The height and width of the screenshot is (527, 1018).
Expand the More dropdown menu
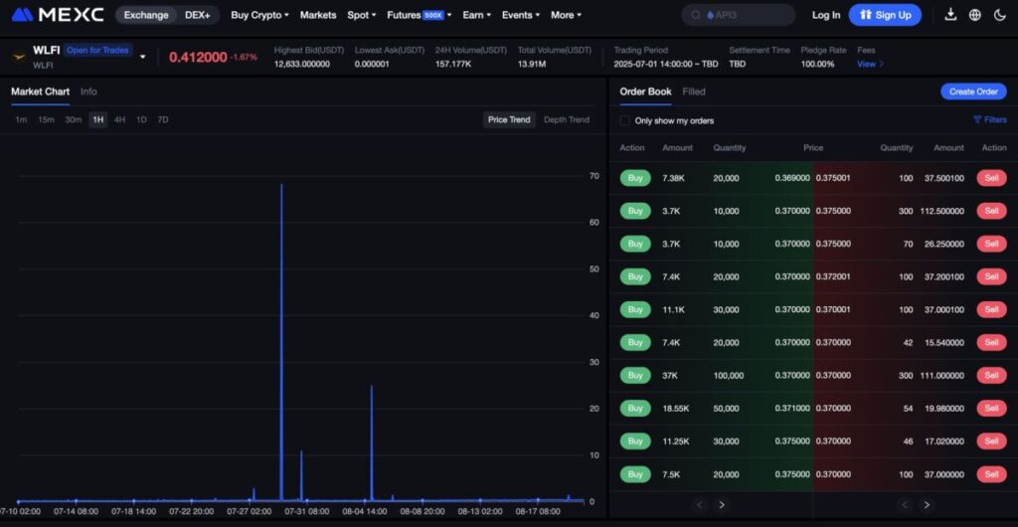tap(566, 15)
